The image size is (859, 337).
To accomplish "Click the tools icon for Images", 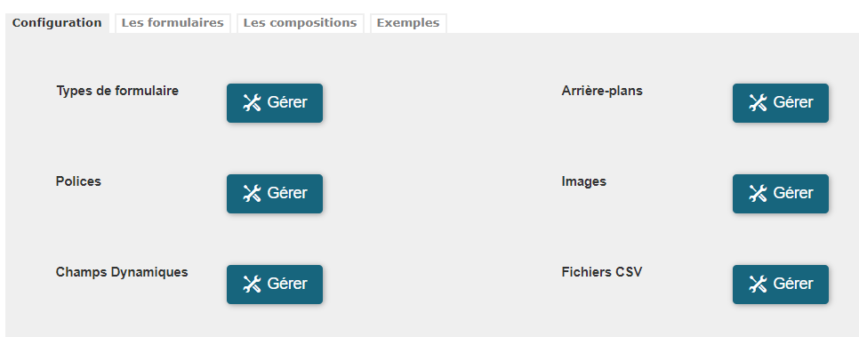I will [758, 194].
